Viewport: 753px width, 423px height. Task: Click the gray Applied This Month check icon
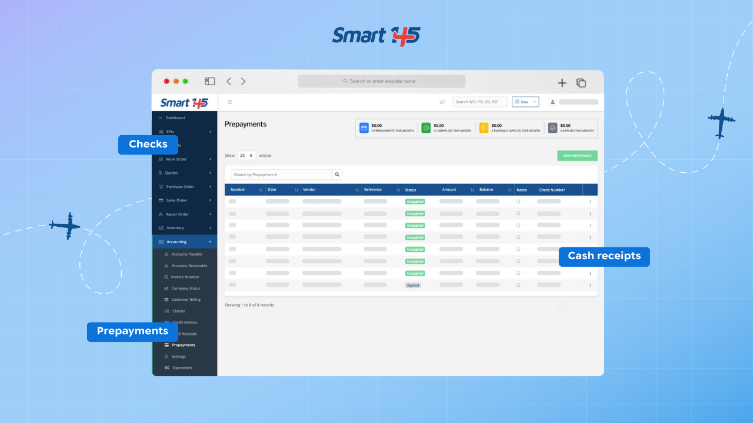coord(552,127)
